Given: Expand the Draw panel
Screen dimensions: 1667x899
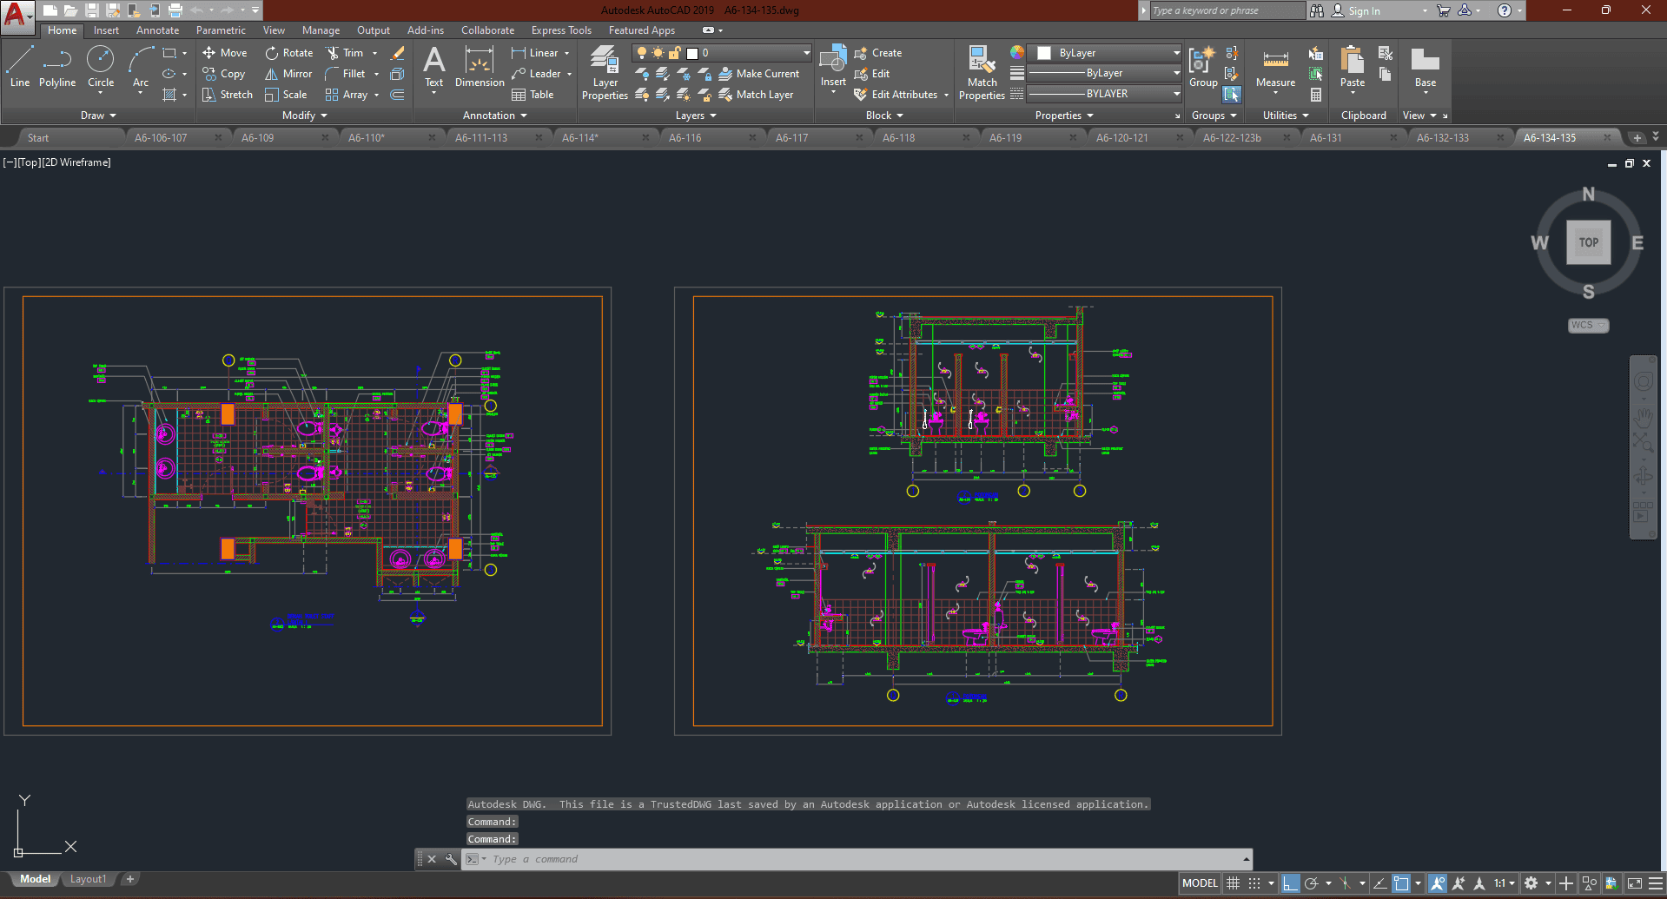Looking at the screenshot, I should (x=98, y=116).
